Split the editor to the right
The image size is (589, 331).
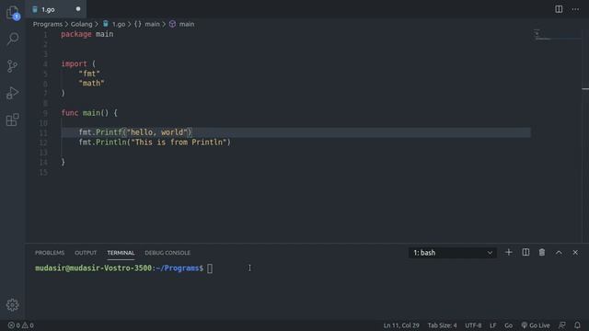[559, 9]
